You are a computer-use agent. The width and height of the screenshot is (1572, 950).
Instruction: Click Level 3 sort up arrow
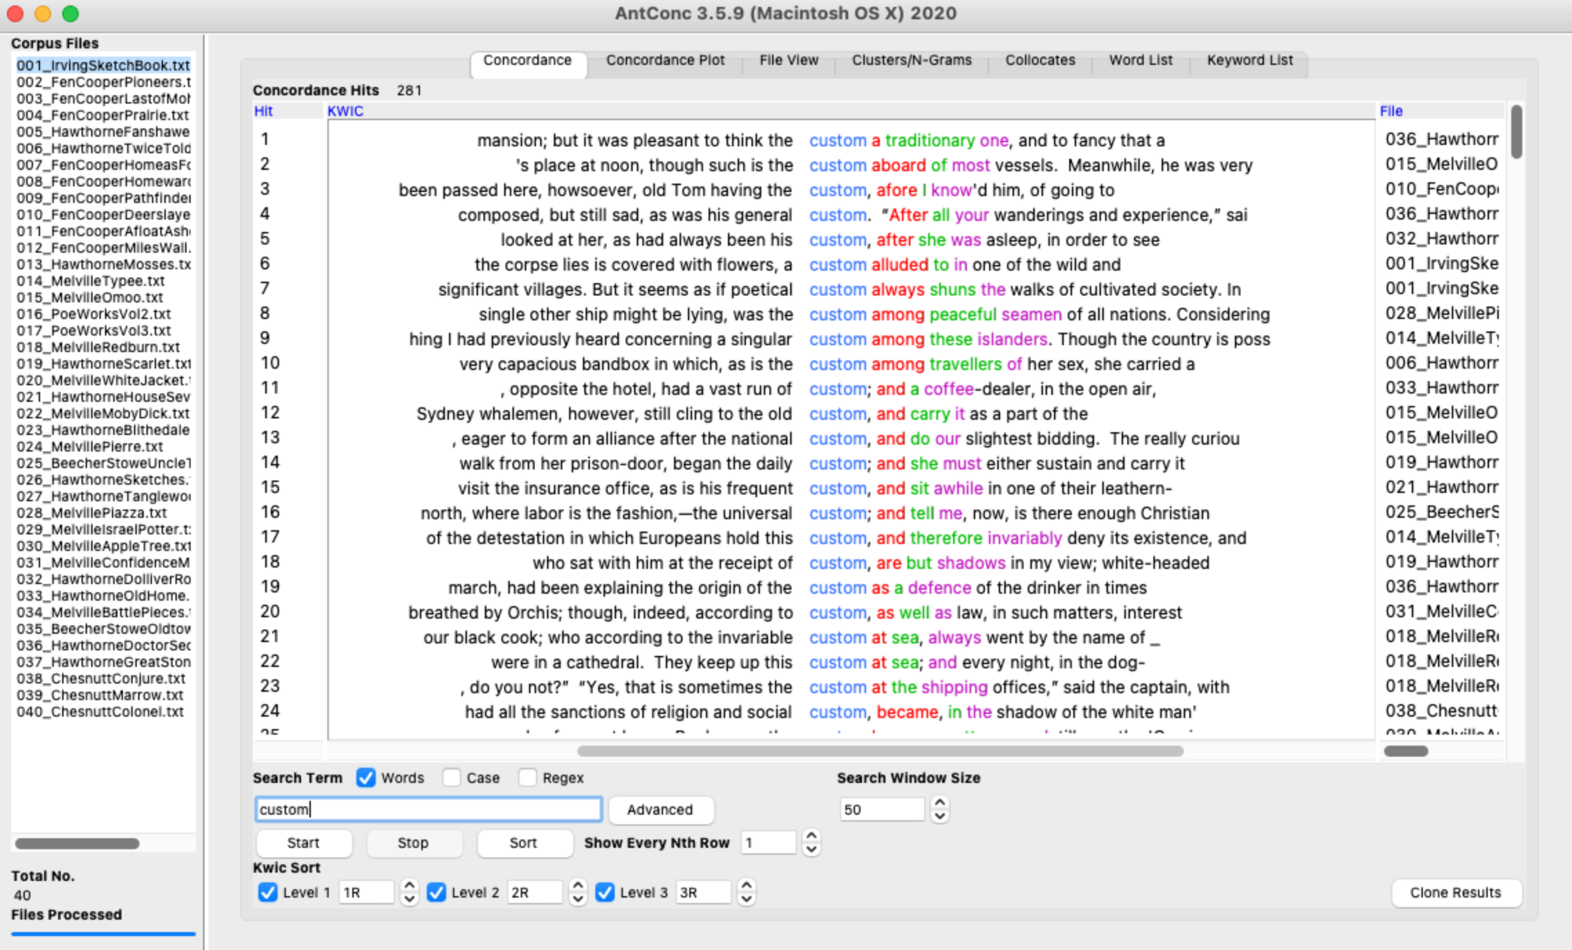pyautogui.click(x=746, y=885)
